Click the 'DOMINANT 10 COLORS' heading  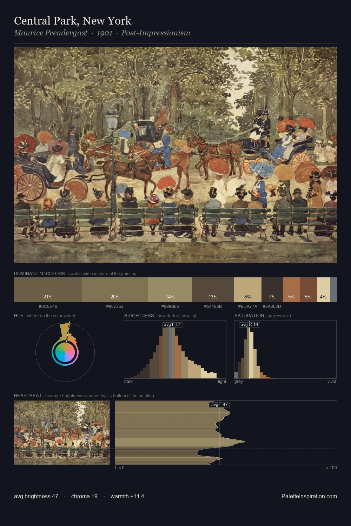click(39, 274)
